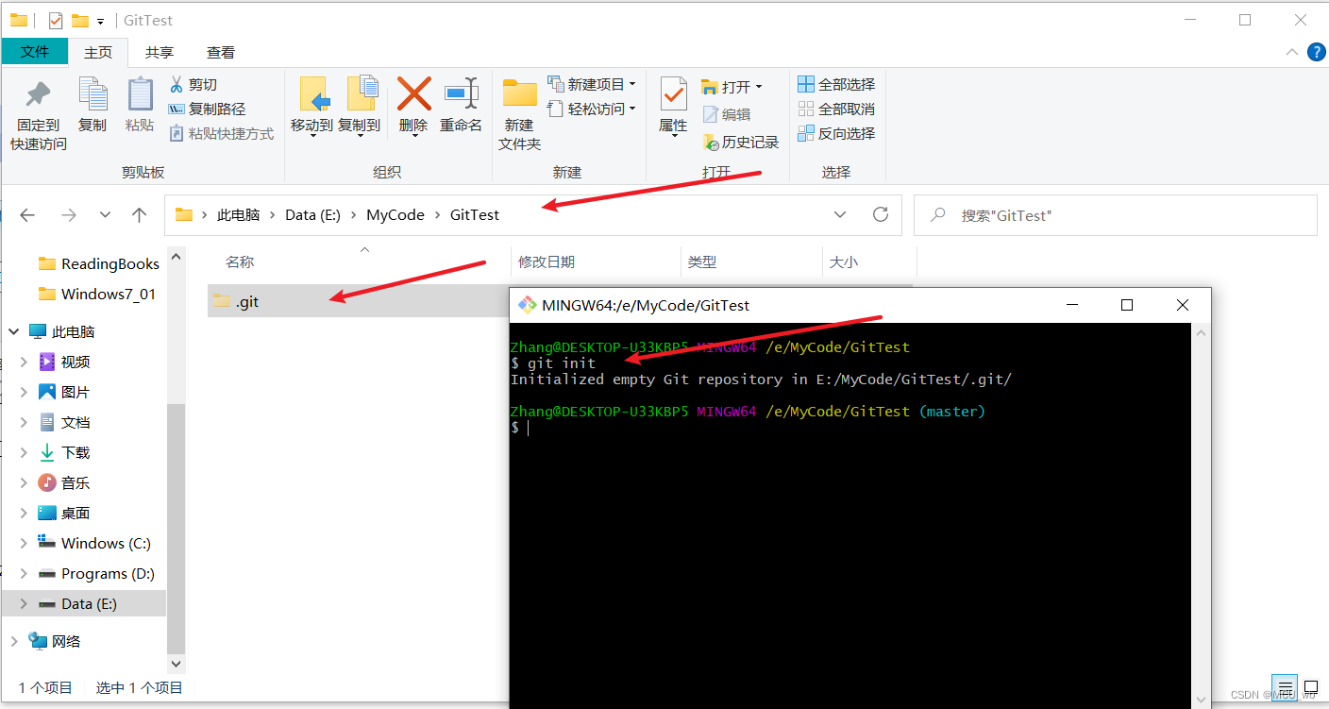Select 文档 (Documents) in navigation pane
1329x709 pixels.
pyautogui.click(x=64, y=422)
